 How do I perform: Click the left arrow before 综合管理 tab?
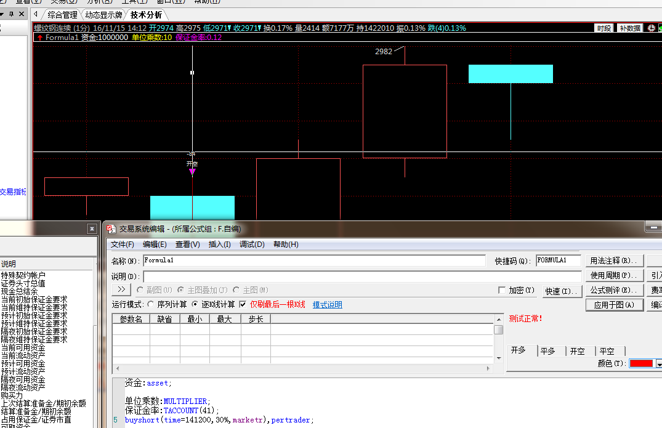tap(36, 14)
